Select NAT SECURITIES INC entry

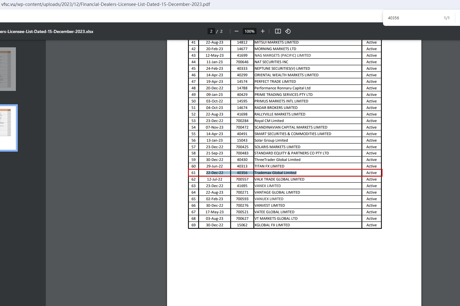[x=271, y=62]
